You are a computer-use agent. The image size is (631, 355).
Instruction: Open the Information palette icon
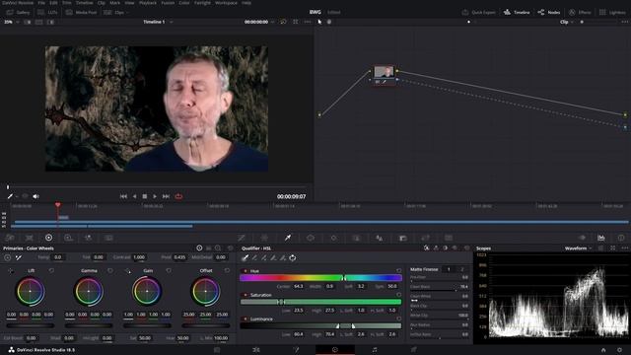pos(621,238)
